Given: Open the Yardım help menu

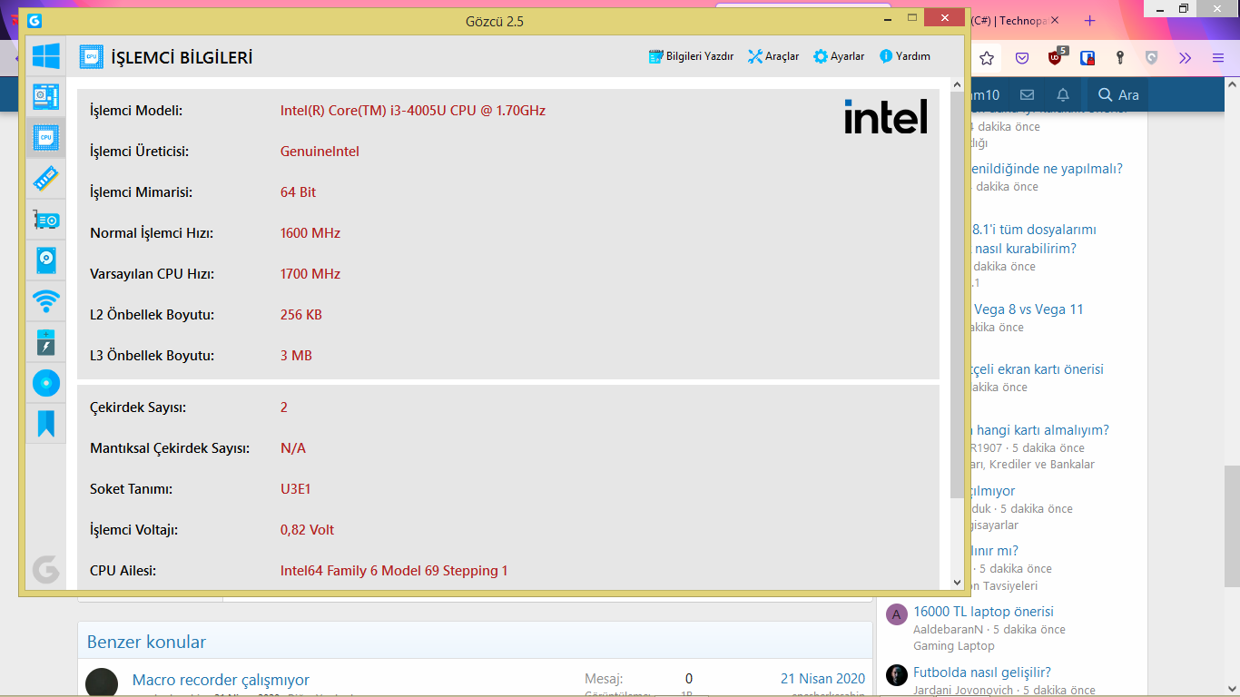Looking at the screenshot, I should point(905,56).
